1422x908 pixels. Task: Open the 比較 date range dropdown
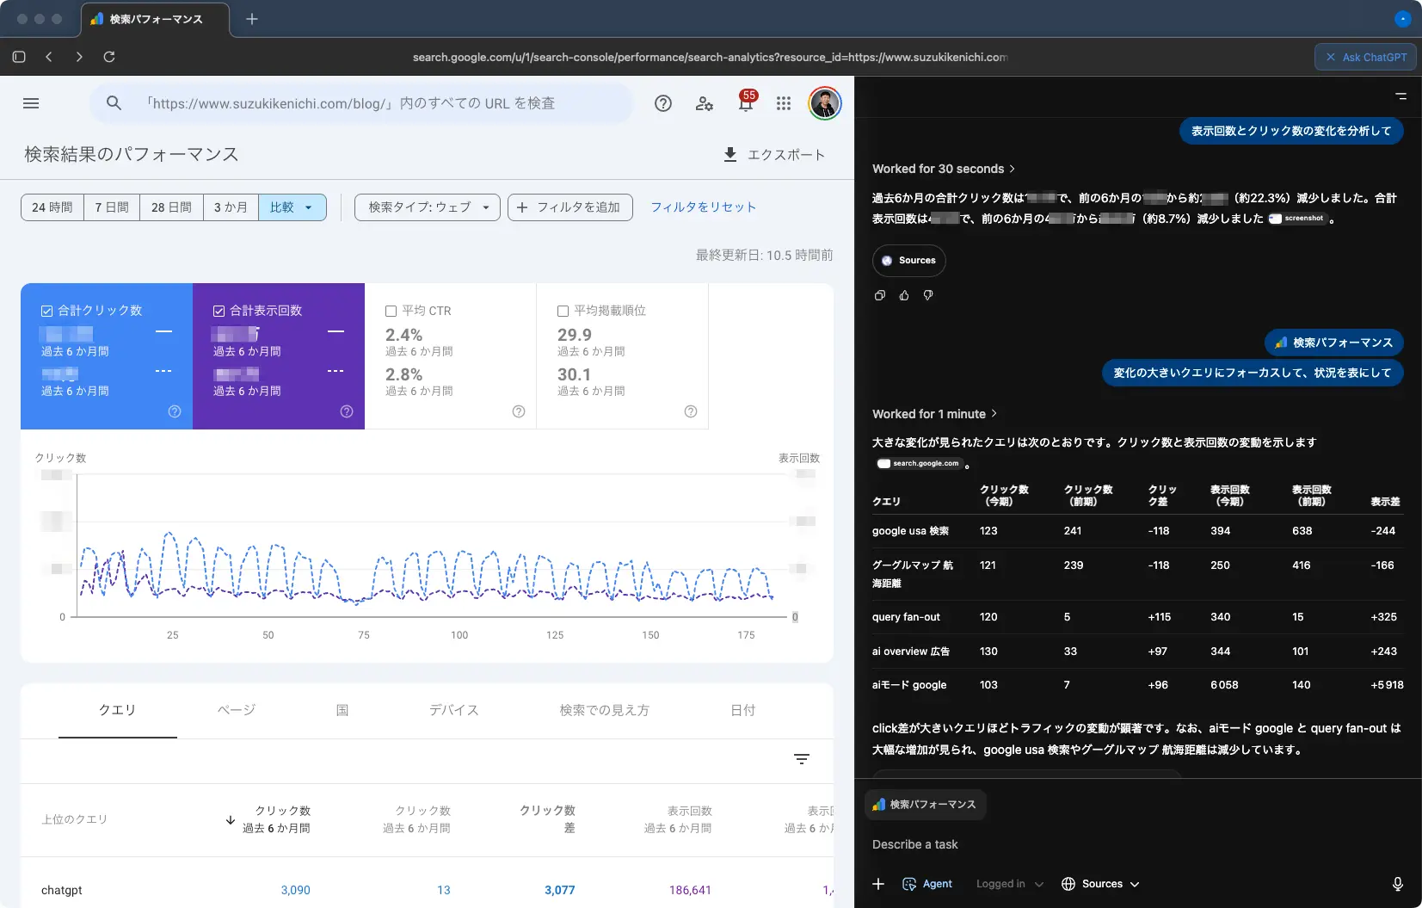click(x=292, y=207)
